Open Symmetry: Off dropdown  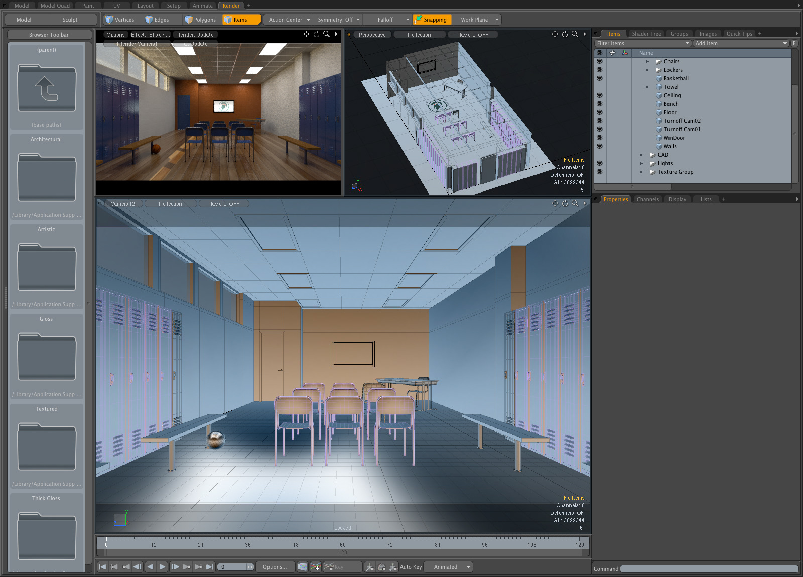[x=338, y=20]
